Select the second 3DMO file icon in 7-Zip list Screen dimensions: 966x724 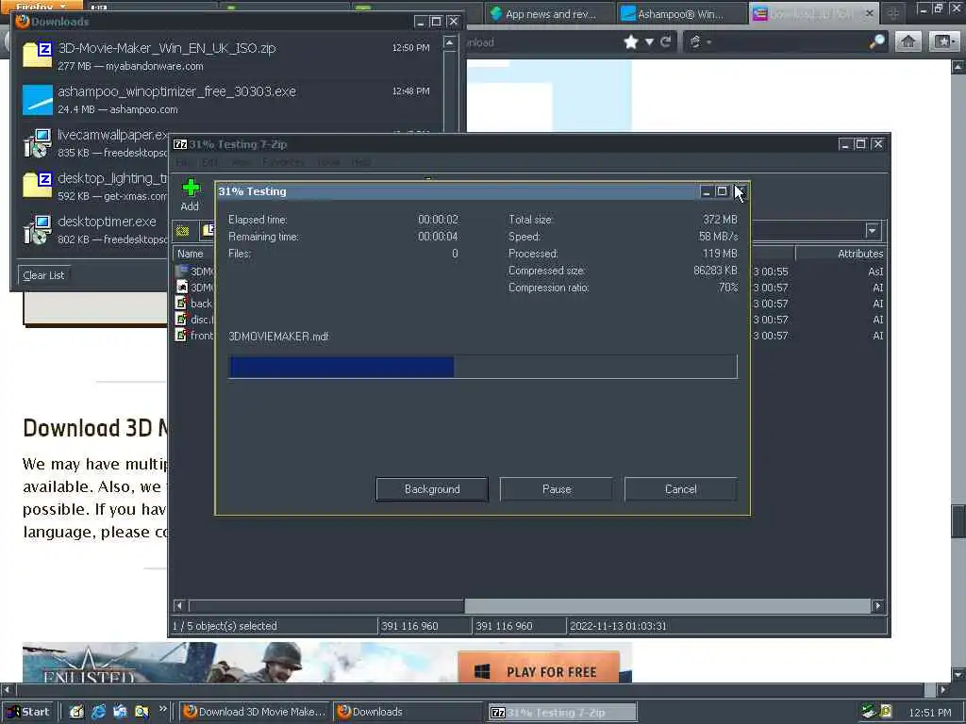(x=182, y=287)
